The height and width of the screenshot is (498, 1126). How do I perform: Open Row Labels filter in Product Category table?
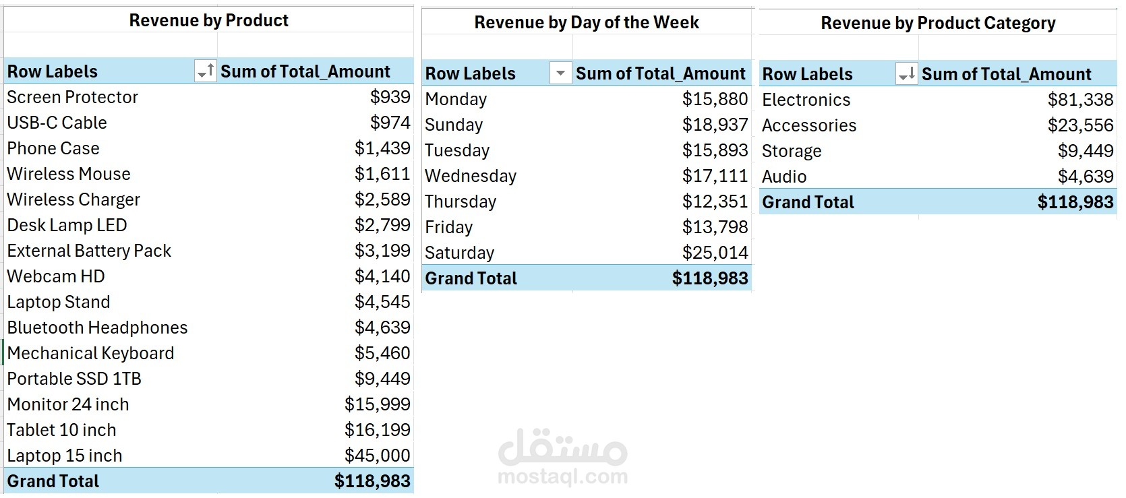tap(906, 74)
